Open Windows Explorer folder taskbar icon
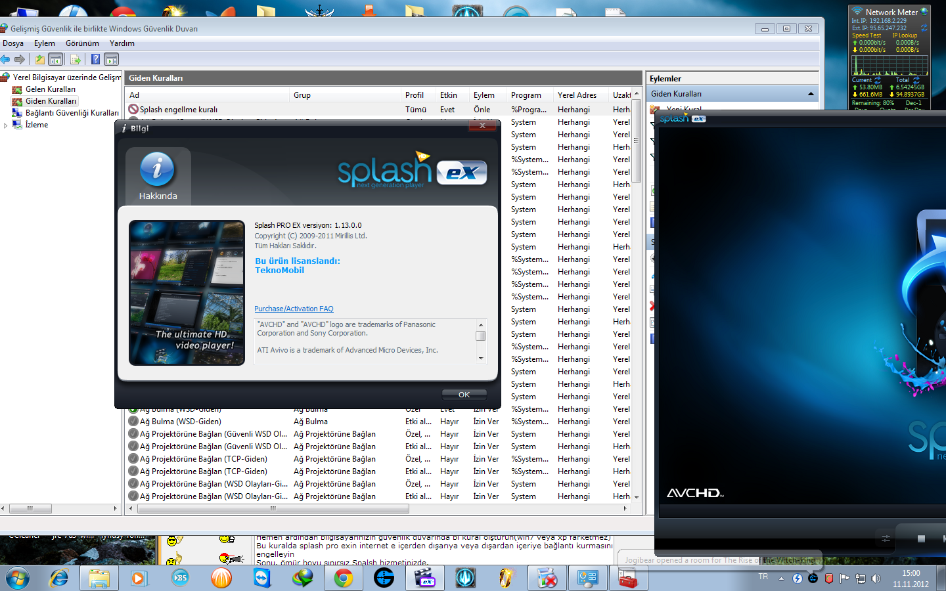Image resolution: width=946 pixels, height=591 pixels. point(99,579)
